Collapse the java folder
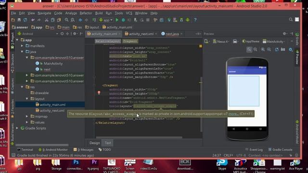 pos(22,52)
